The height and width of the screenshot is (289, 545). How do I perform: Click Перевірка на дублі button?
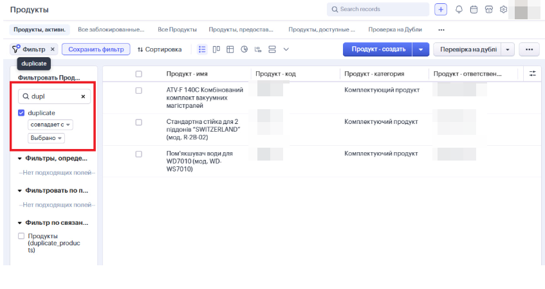click(x=468, y=49)
